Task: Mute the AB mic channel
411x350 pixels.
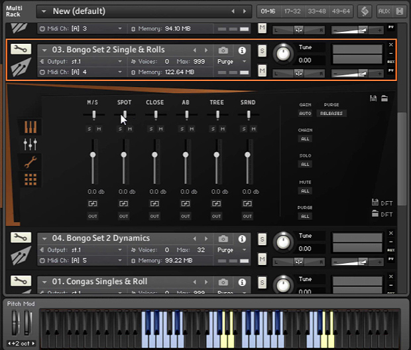Action: pyautogui.click(x=192, y=129)
